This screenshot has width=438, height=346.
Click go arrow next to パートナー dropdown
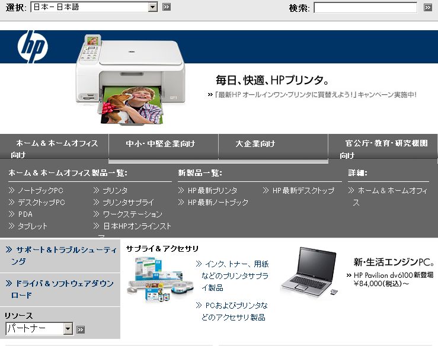point(81,329)
